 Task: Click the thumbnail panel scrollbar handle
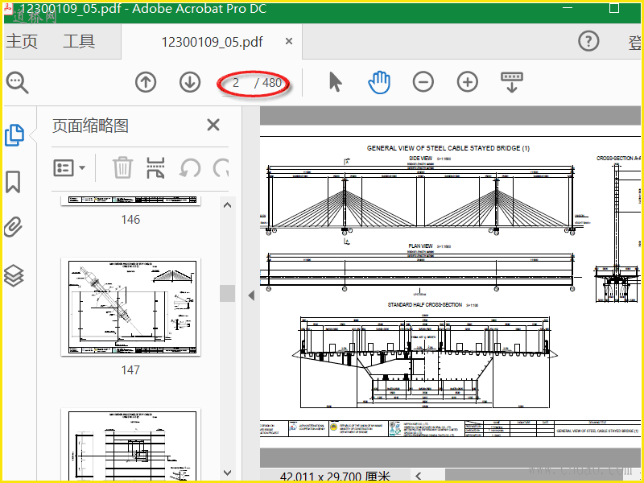click(x=228, y=293)
